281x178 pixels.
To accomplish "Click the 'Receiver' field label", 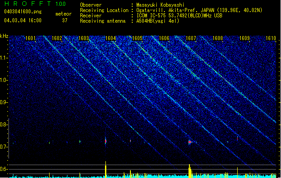I will pyautogui.click(x=91, y=16).
